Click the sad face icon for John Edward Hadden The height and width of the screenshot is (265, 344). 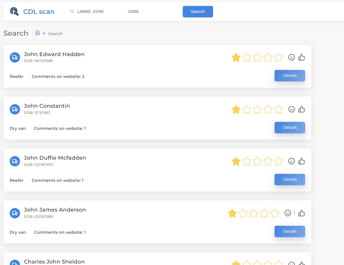click(291, 58)
